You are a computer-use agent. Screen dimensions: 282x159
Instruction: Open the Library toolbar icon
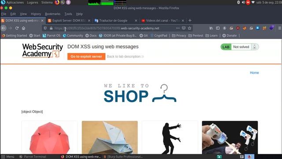[211, 28]
